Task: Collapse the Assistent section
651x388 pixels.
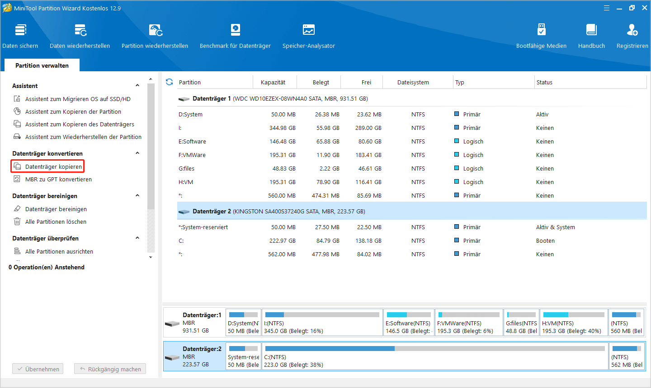Action: coord(137,86)
